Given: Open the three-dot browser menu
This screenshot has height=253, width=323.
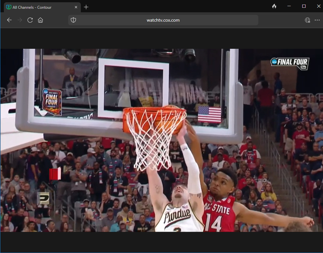Looking at the screenshot, I should coord(317,20).
